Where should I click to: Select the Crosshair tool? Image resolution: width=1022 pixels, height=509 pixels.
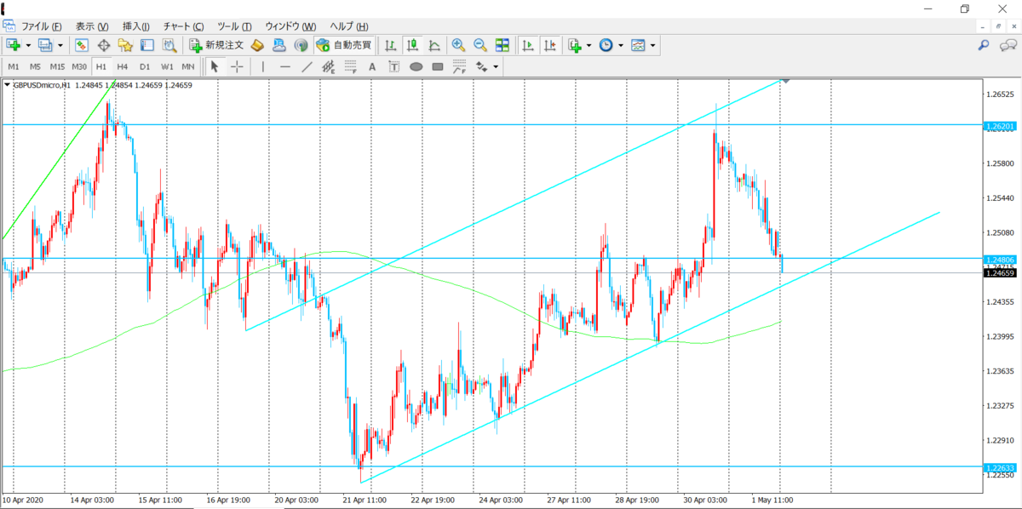[237, 66]
